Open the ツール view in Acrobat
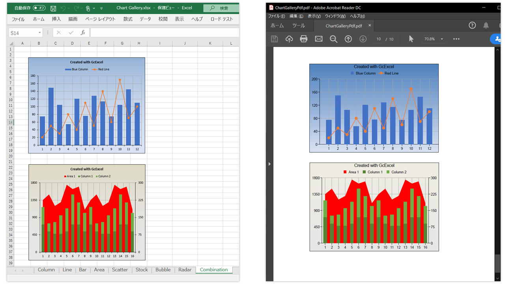The width and height of the screenshot is (505, 284). click(299, 26)
